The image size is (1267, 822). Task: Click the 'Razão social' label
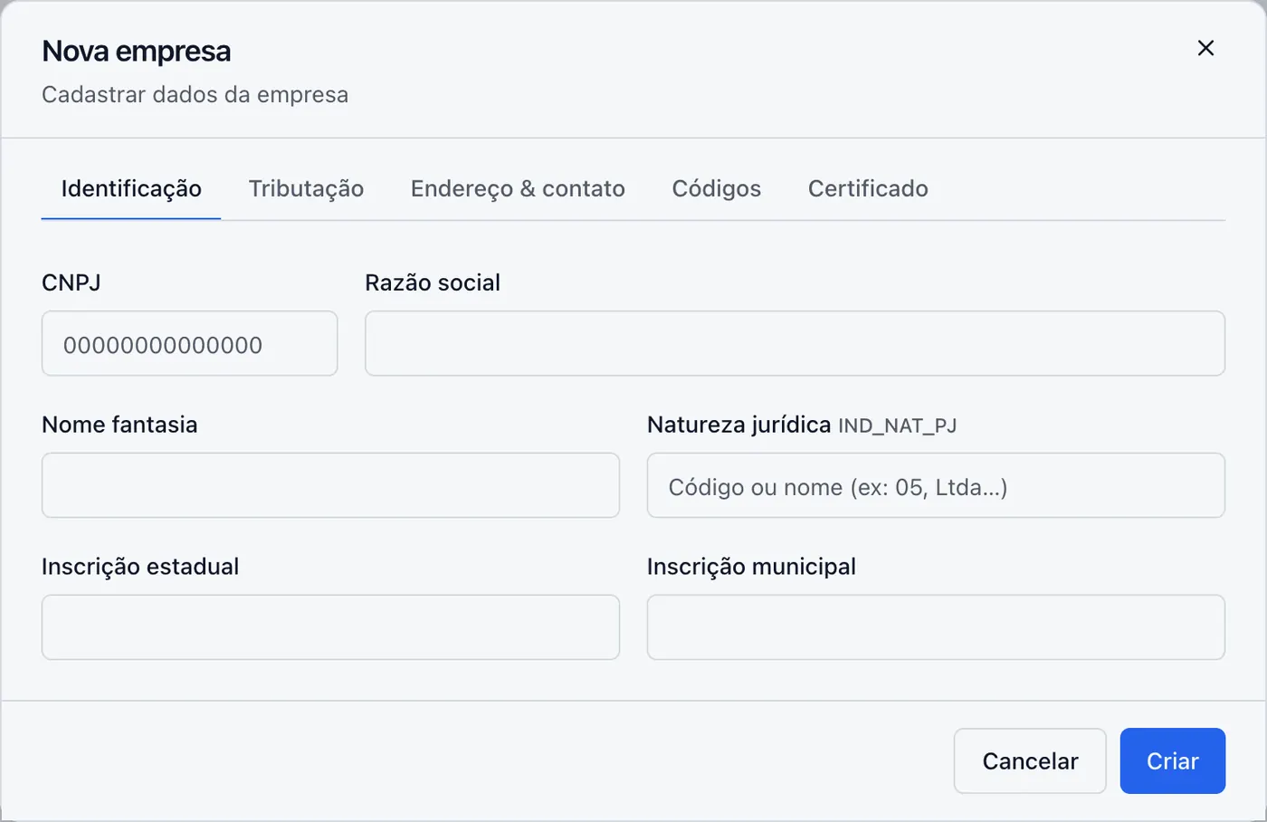pyautogui.click(x=433, y=282)
